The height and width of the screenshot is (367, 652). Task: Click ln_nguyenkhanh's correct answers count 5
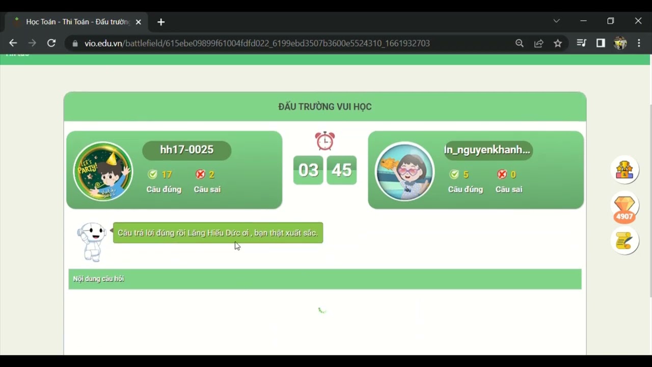466,174
